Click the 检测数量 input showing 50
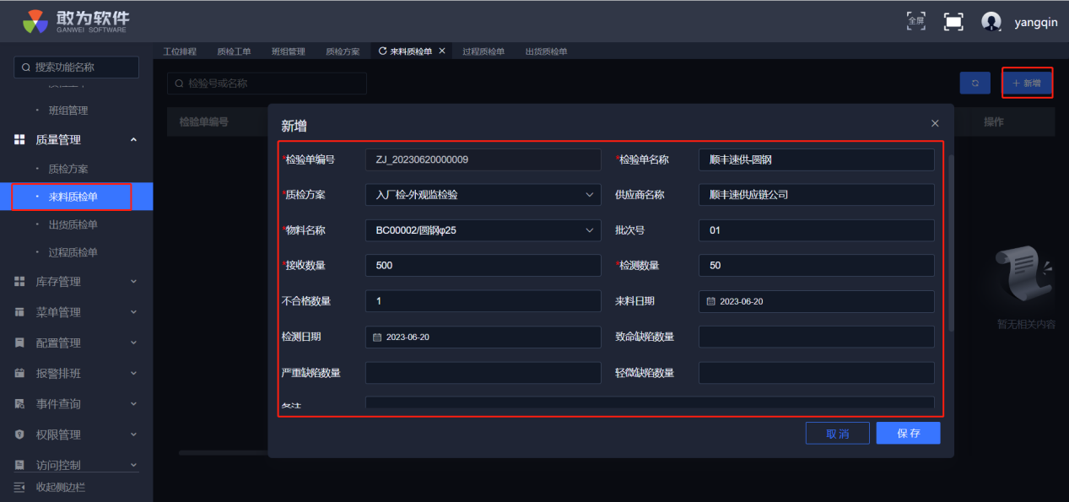Image resolution: width=1069 pixels, height=502 pixels. click(x=817, y=266)
